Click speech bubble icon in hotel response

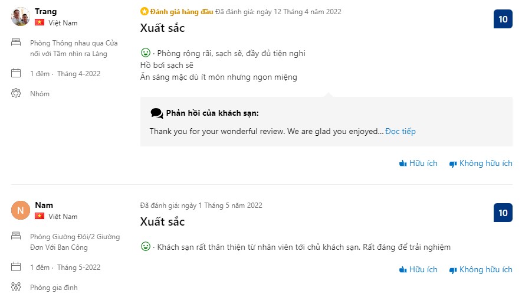coord(156,113)
